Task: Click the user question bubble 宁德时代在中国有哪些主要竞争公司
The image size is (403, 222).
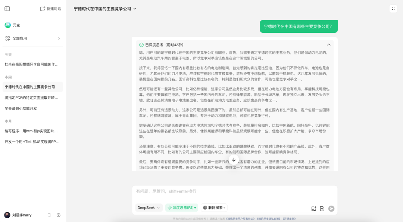Action: pos(299,26)
